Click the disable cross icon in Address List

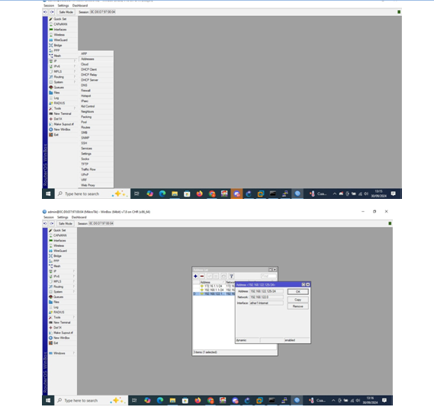216,276
